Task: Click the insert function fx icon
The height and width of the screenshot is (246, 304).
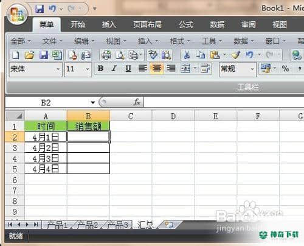Action: tap(137, 102)
